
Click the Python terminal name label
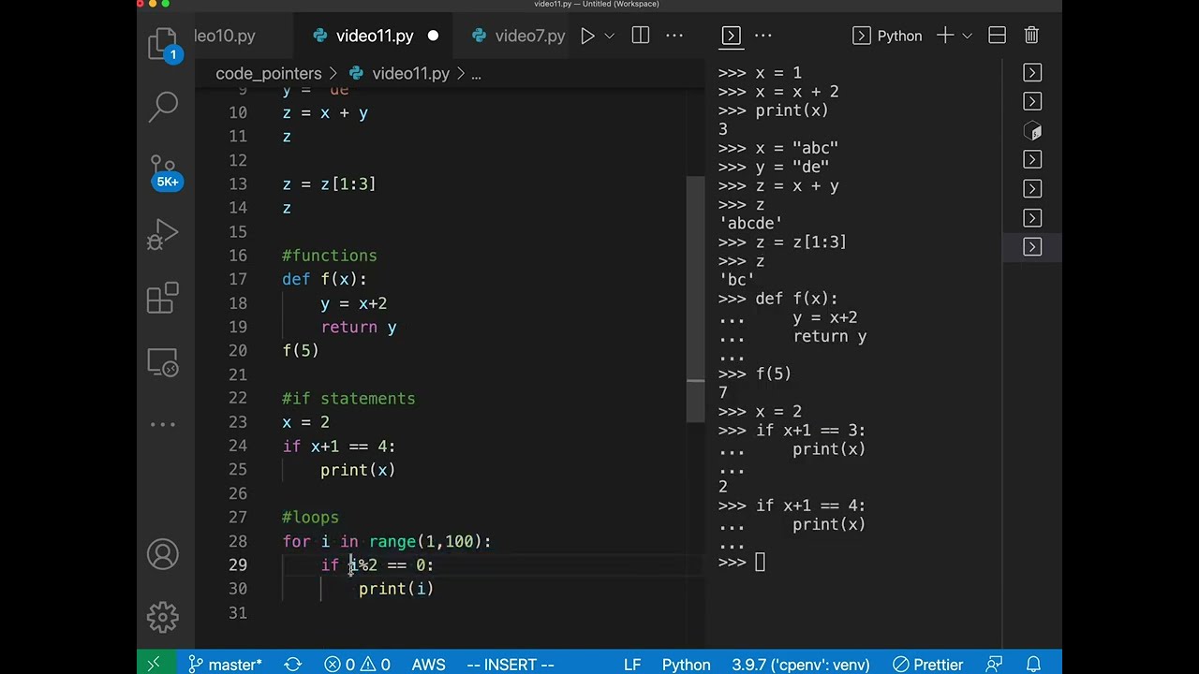899,36
